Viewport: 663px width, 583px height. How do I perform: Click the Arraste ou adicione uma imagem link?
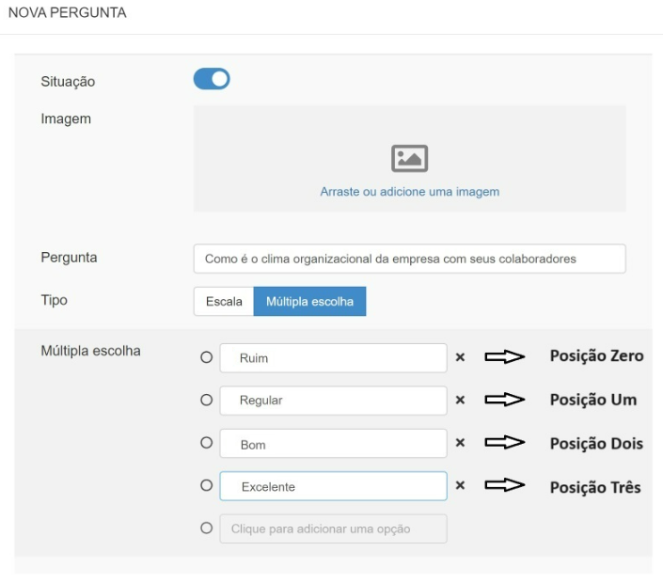(409, 192)
